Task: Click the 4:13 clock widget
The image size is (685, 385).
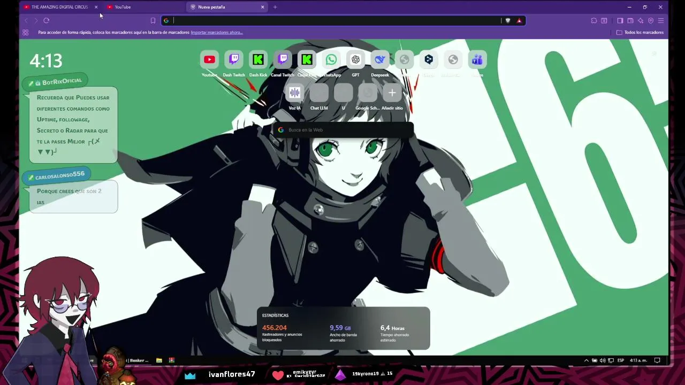Action: pos(46,60)
